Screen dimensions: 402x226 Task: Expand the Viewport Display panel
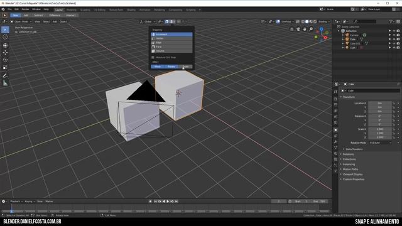352,175
